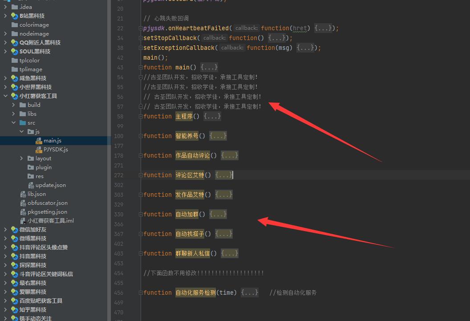This screenshot has height=321, width=470.
Task: Click the main.js file icon
Action: point(38,141)
